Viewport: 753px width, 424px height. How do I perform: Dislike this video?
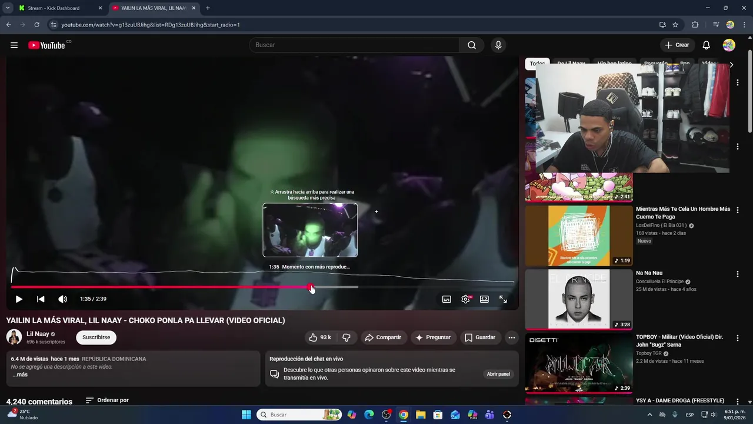click(346, 337)
